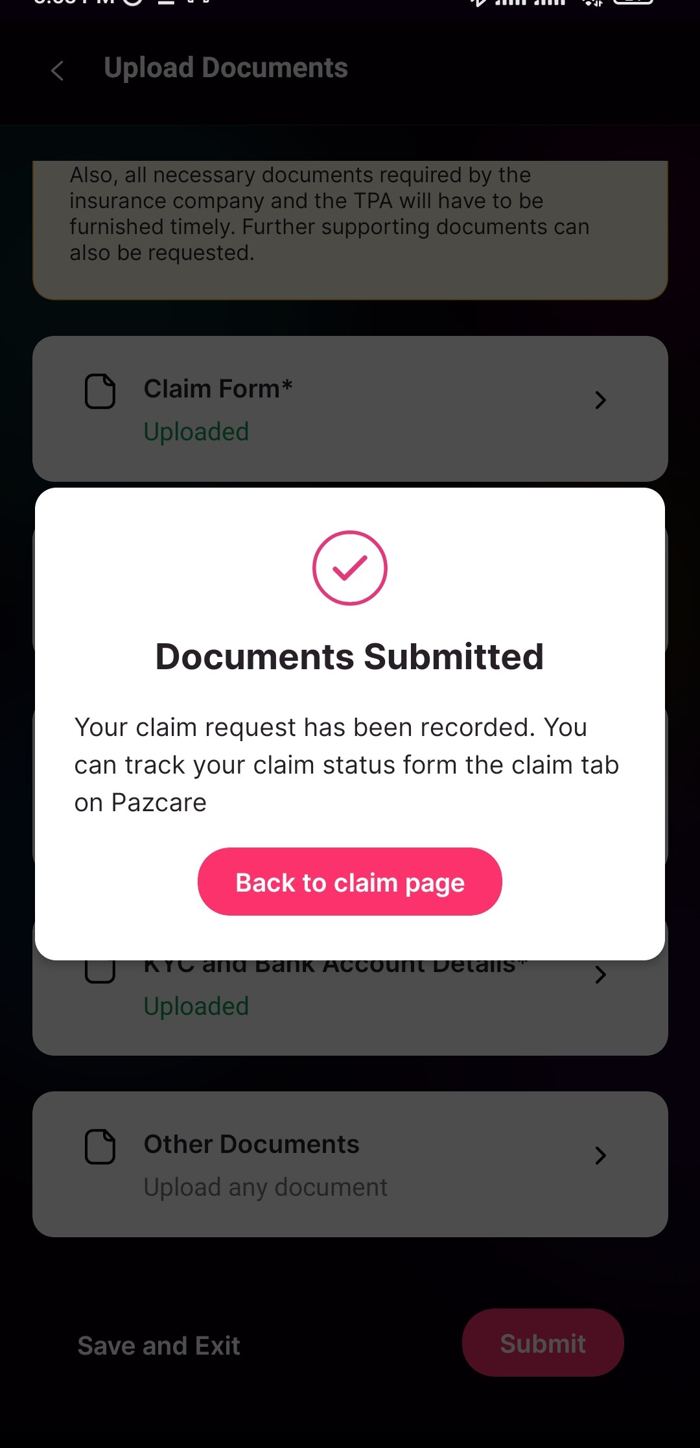Select the Upload any document subtitle
Image resolution: width=700 pixels, height=1448 pixels.
[x=265, y=1187]
